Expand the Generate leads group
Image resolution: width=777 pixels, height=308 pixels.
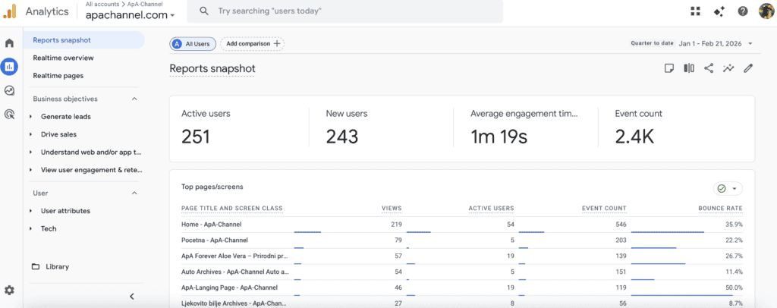coord(30,116)
